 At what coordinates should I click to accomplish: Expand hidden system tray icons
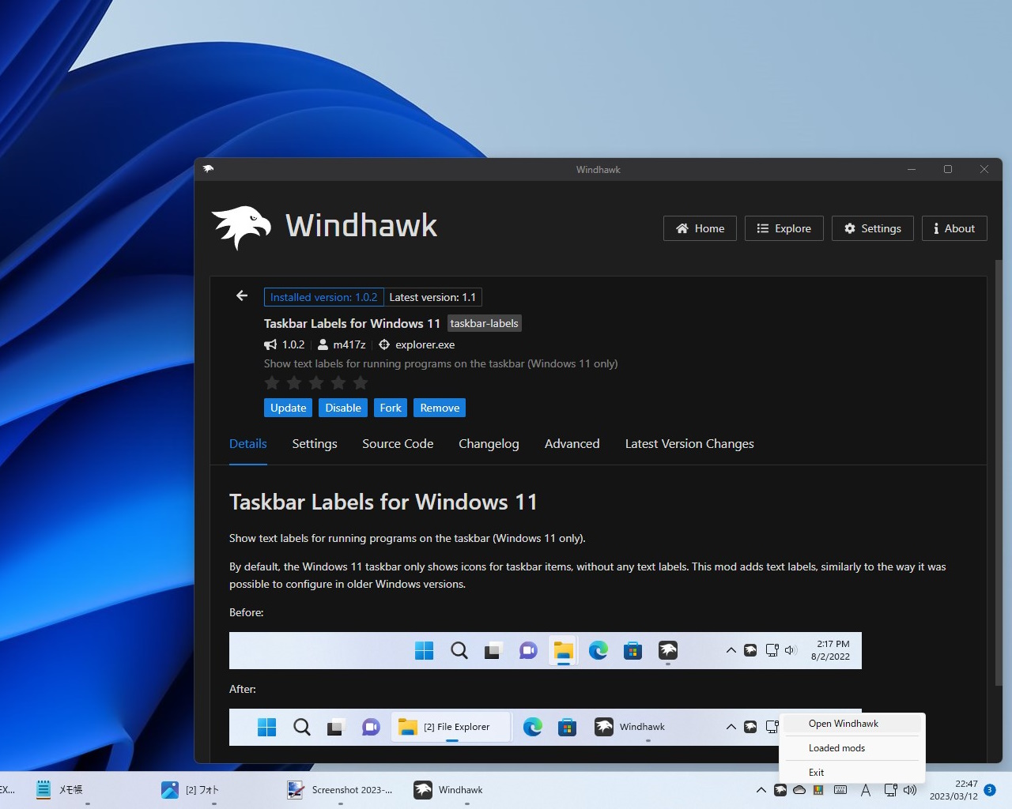click(x=760, y=789)
